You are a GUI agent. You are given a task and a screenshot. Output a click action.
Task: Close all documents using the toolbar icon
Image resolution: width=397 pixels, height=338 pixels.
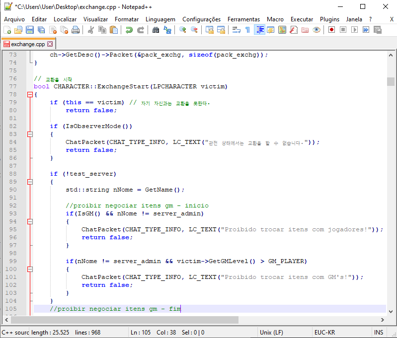64,30
